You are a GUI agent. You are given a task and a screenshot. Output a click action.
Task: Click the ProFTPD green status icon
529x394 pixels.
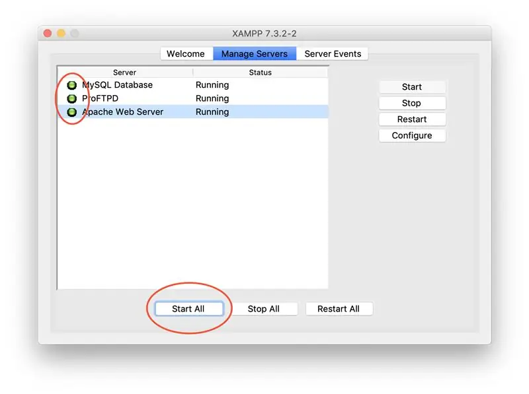71,99
